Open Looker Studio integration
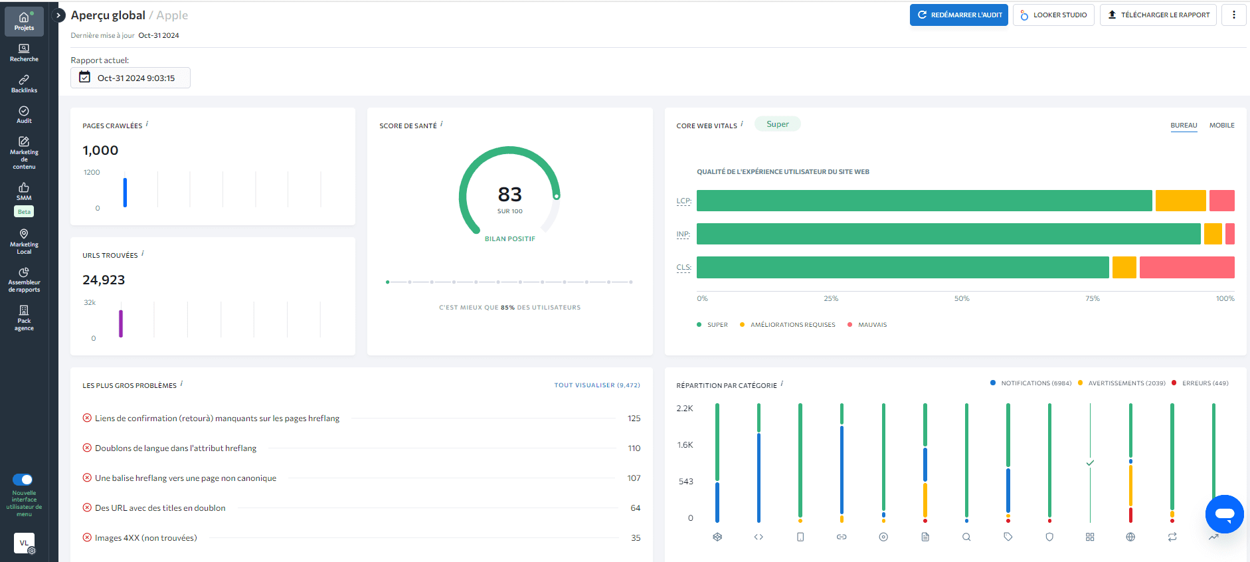Image resolution: width=1250 pixels, height=562 pixels. tap(1053, 15)
